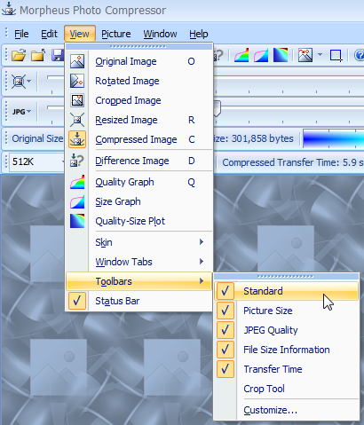
Task: Click the open folder toolbar icon
Action: [19, 55]
